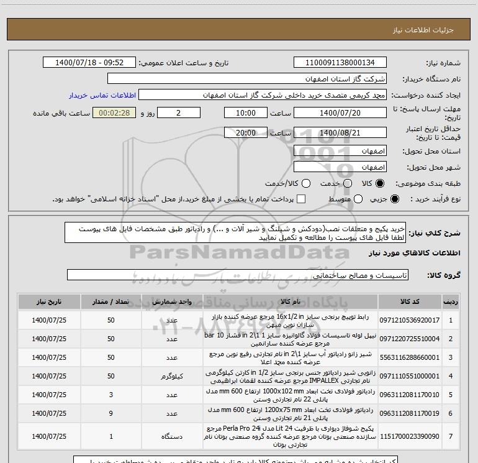Screen dimensions: 478x463
Task: Click the item name زانویی شیر رادیاتور IMPALLEX
Action: [x=291, y=377]
